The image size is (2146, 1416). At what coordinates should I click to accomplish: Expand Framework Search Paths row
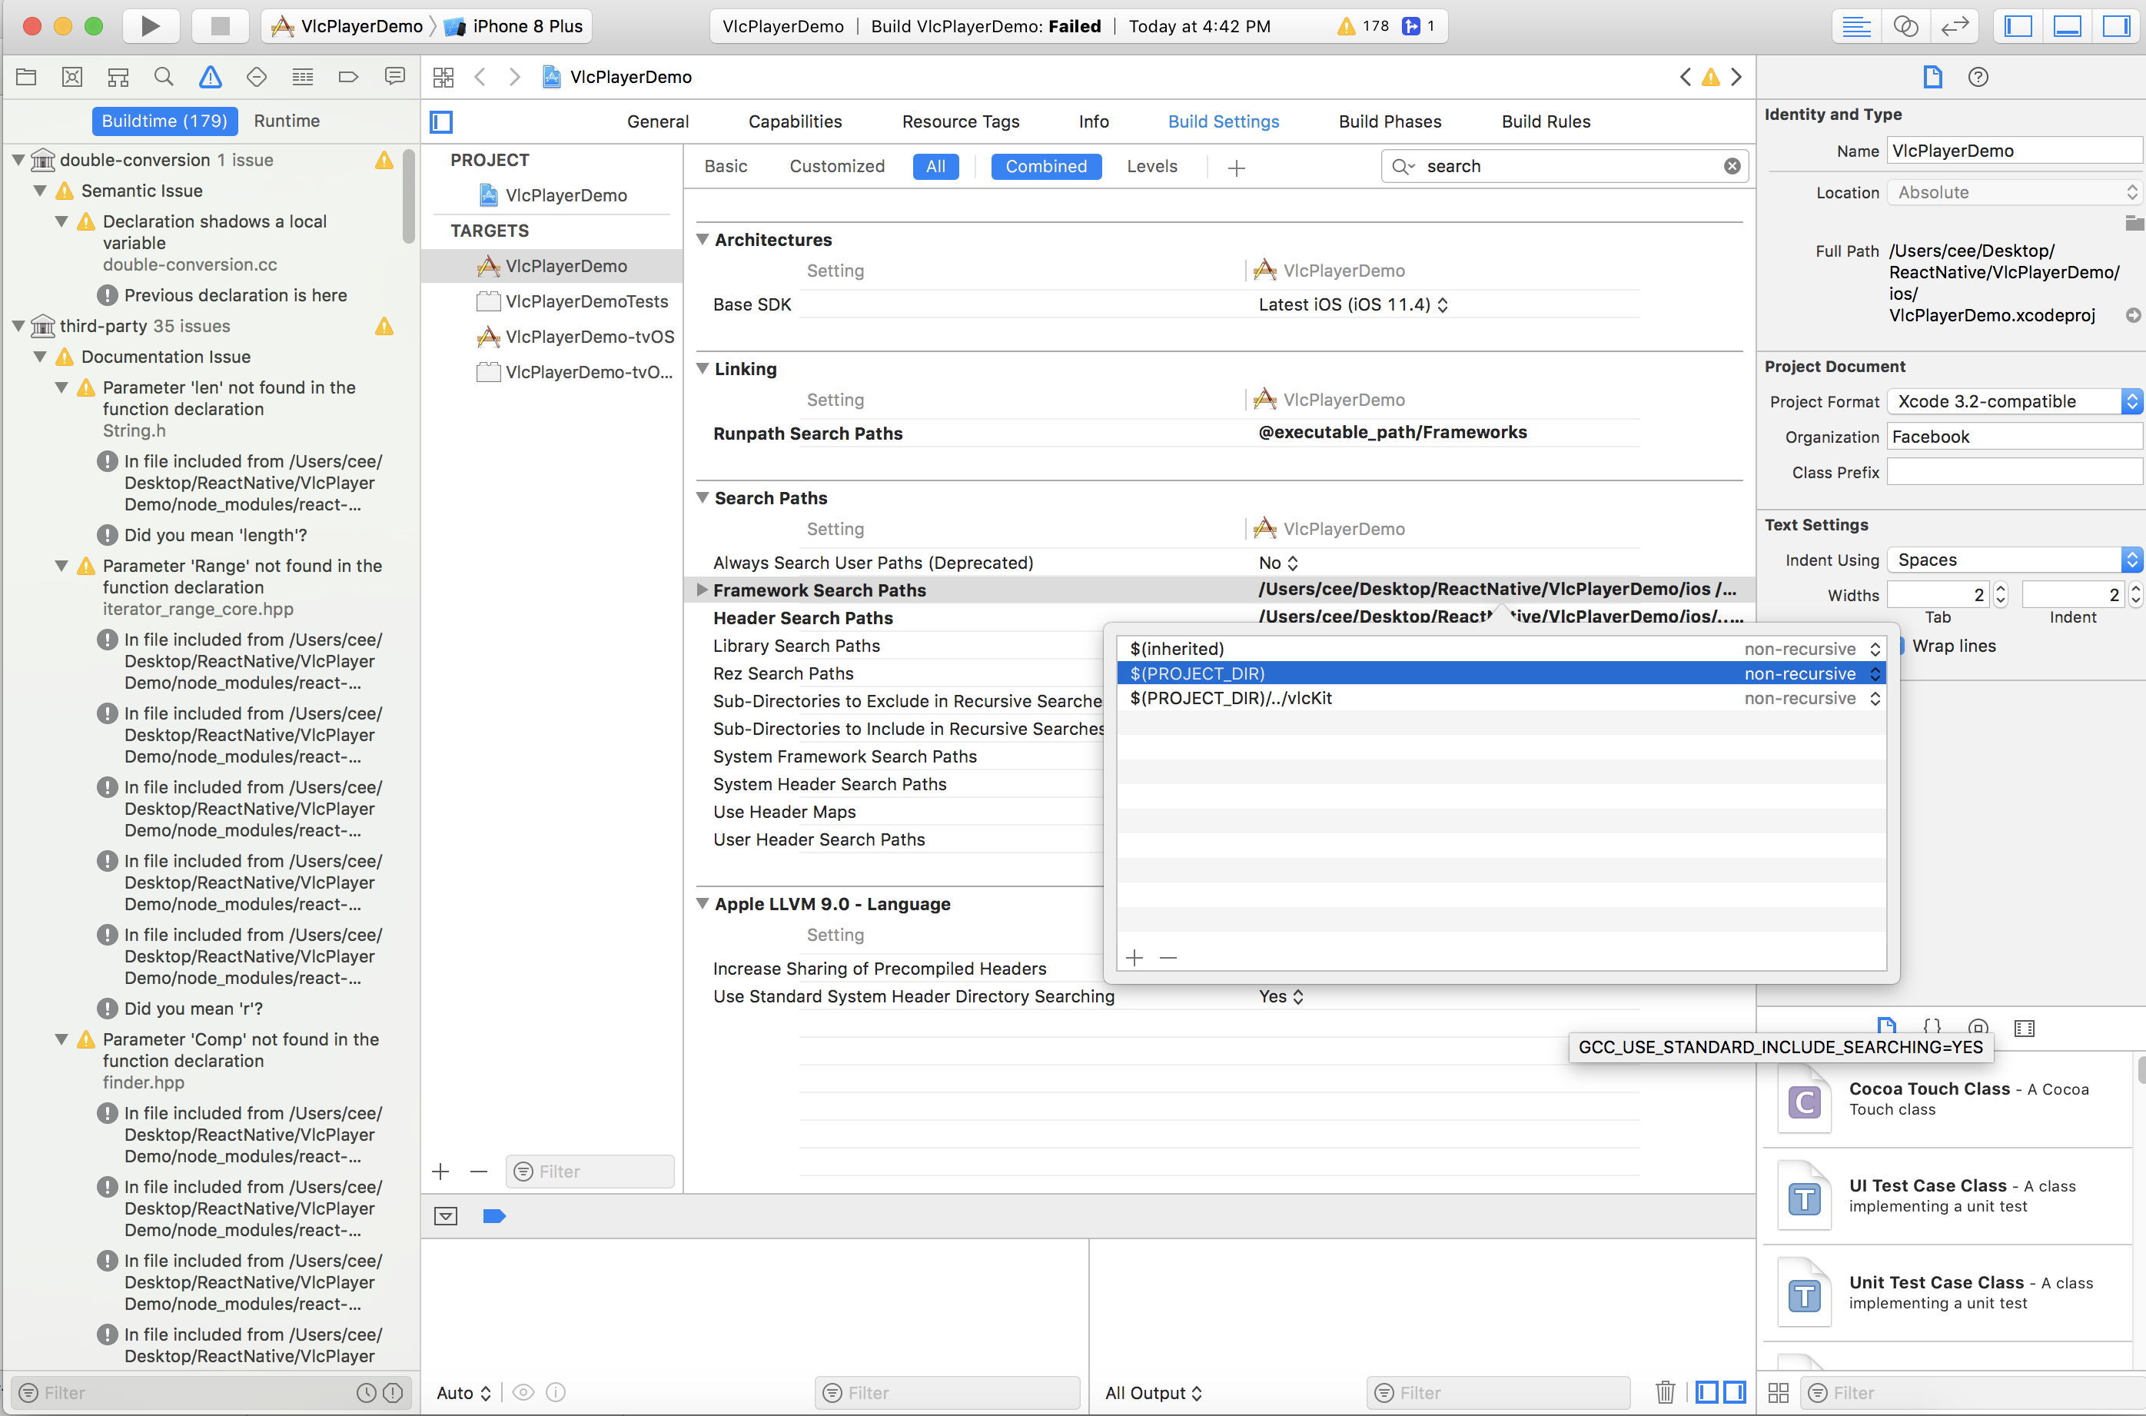[703, 590]
